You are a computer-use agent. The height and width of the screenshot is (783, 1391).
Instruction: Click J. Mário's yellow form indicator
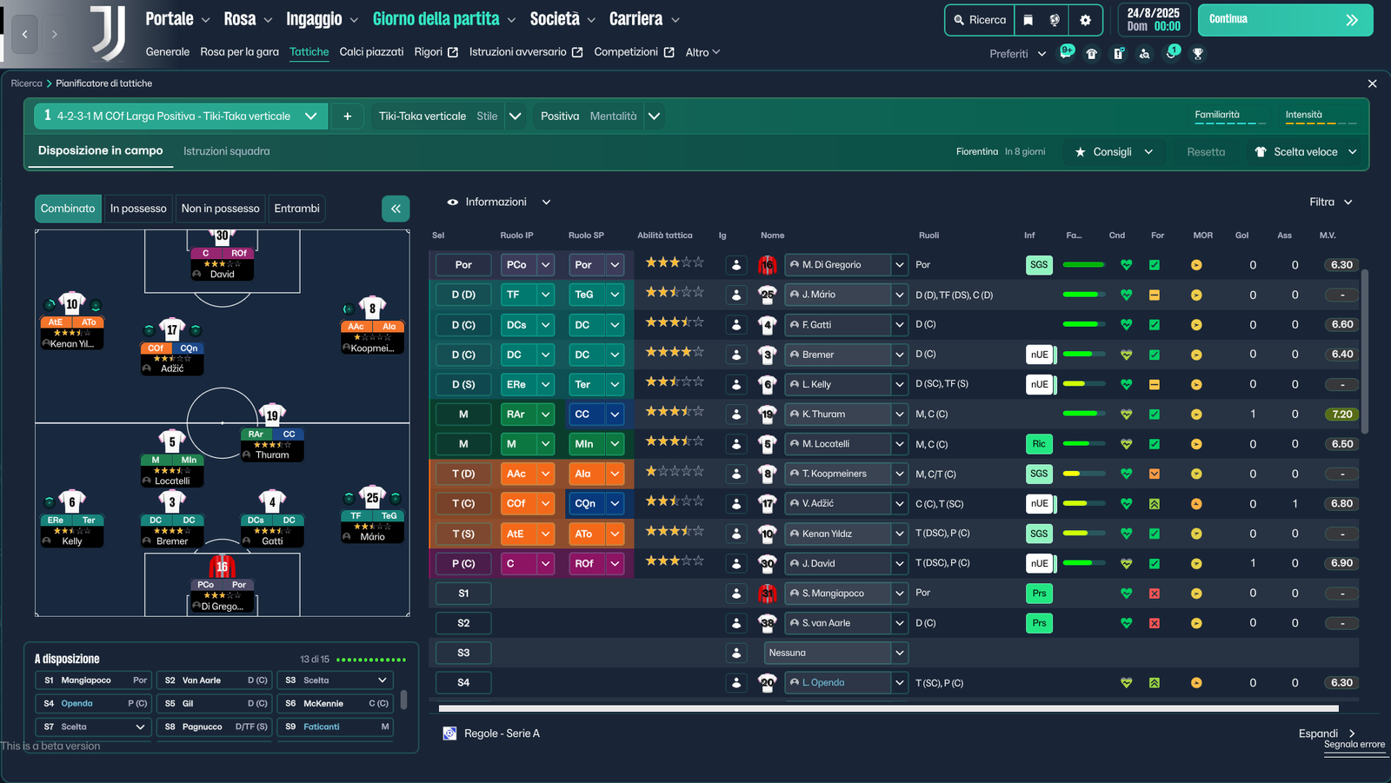1155,295
